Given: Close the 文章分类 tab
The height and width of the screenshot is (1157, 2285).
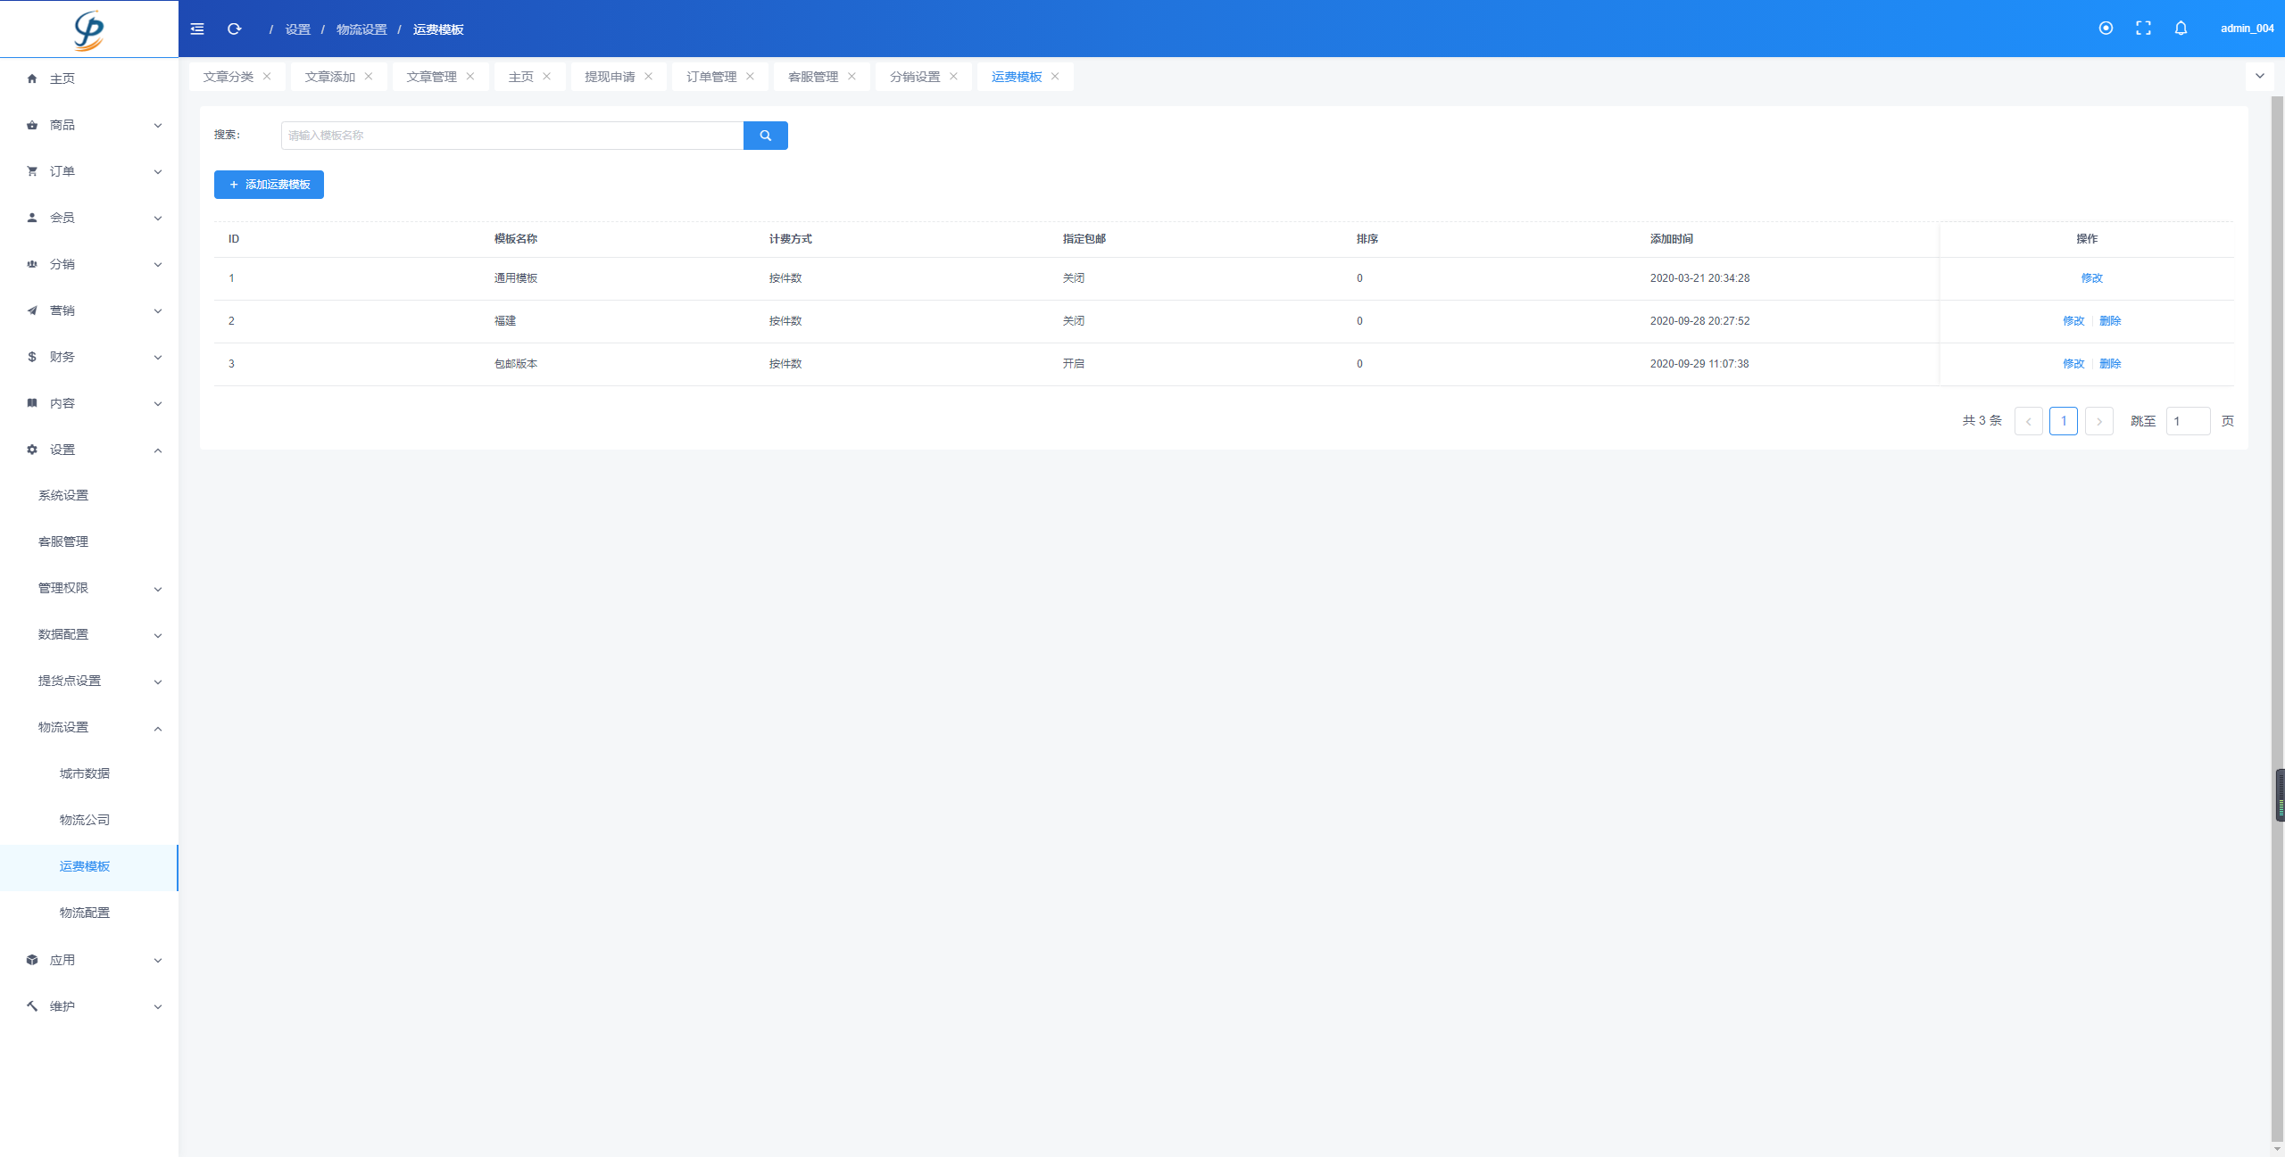Looking at the screenshot, I should pyautogui.click(x=267, y=77).
